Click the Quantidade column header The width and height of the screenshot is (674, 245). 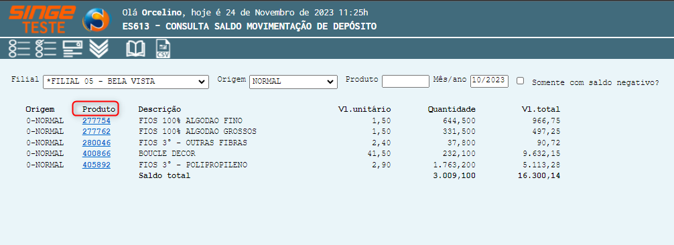coord(452,109)
